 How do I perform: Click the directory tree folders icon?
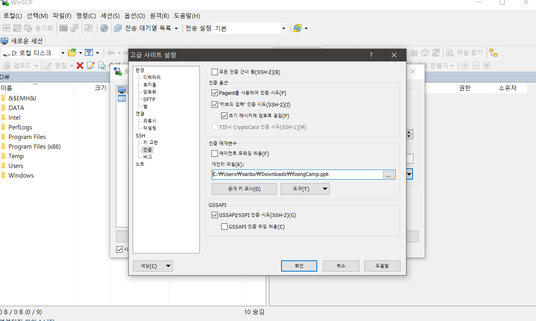(x=493, y=53)
